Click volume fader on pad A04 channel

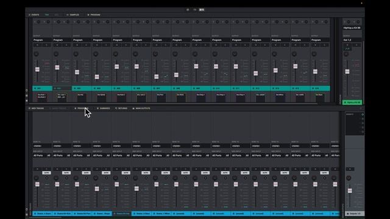pos(97,77)
